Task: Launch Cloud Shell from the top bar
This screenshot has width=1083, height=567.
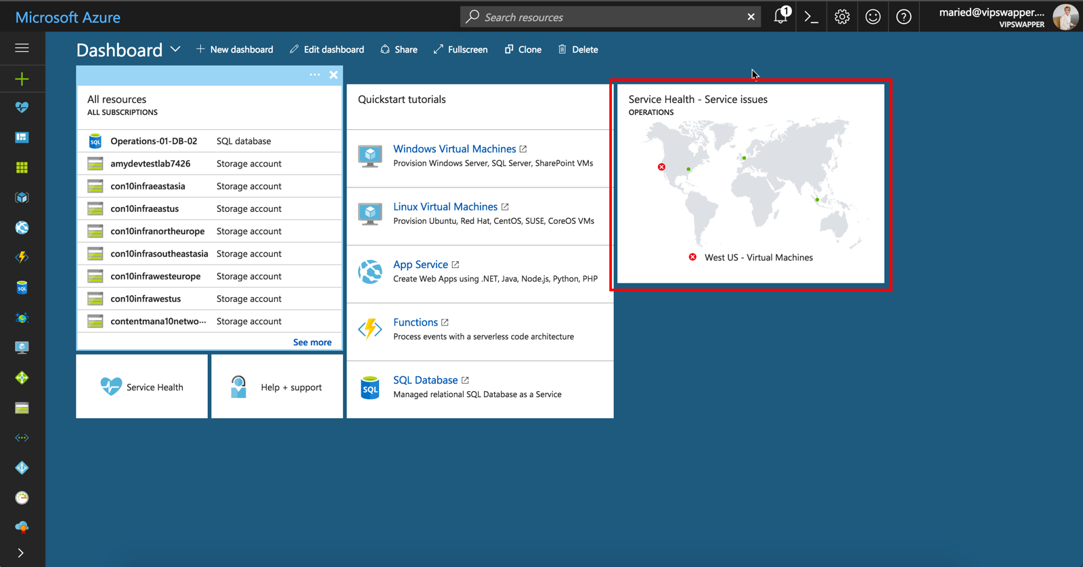Action: (811, 17)
